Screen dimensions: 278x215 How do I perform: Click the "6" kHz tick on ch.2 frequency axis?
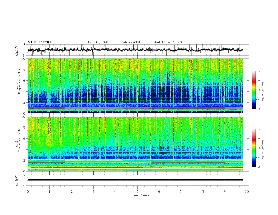tap(25, 139)
